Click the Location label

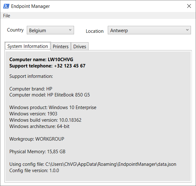[x=95, y=31]
